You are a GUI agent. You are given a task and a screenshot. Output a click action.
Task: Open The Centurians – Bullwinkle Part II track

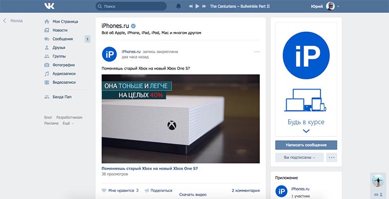point(240,6)
